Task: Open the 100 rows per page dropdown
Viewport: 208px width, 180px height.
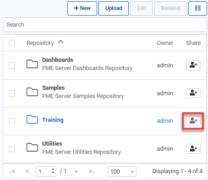Action: [122, 172]
